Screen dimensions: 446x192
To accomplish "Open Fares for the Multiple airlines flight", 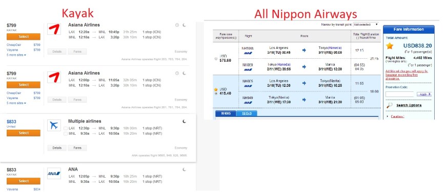I will click(x=77, y=148).
